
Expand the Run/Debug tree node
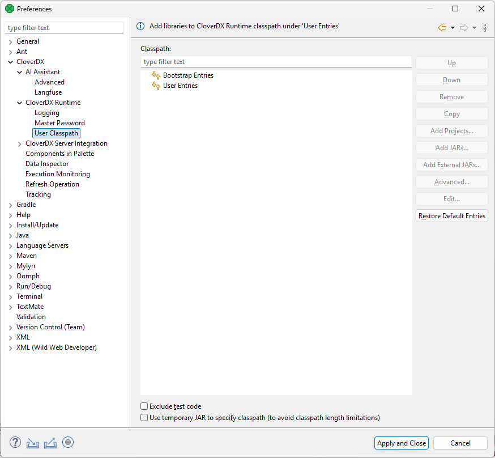click(x=10, y=287)
